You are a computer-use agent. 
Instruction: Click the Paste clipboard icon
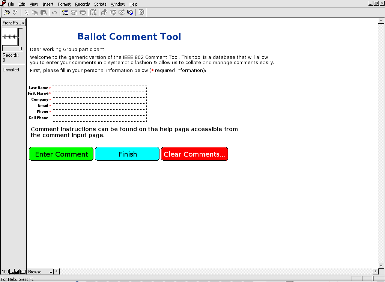tap(44, 12)
